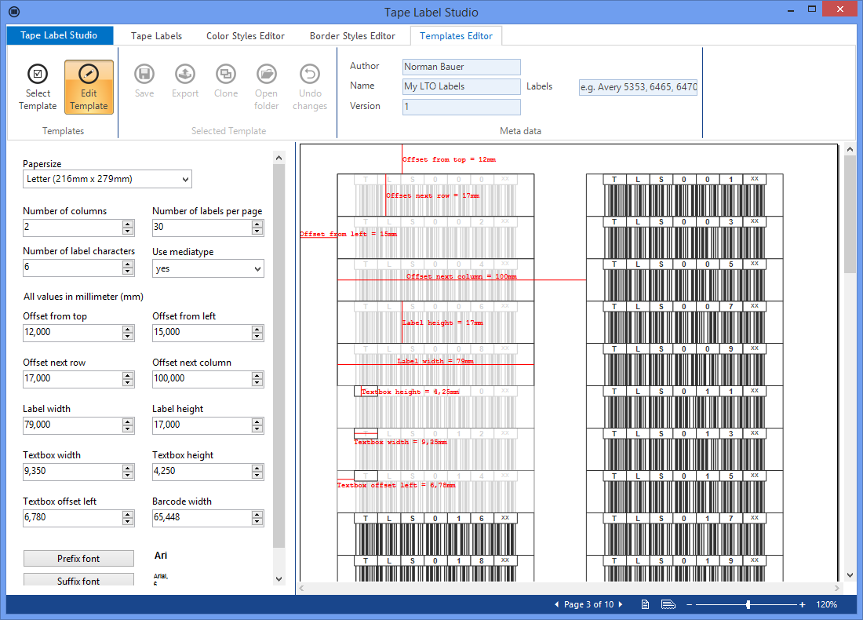This screenshot has height=620, width=863.
Task: Increase Number of label characters
Action: (x=128, y=264)
